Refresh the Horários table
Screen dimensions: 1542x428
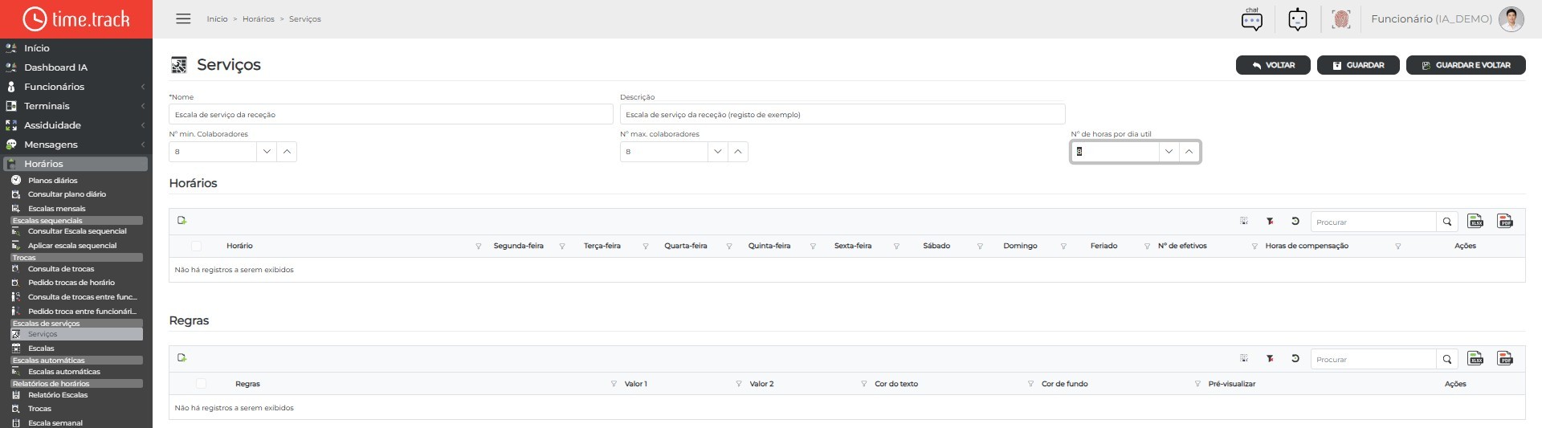coord(1295,221)
